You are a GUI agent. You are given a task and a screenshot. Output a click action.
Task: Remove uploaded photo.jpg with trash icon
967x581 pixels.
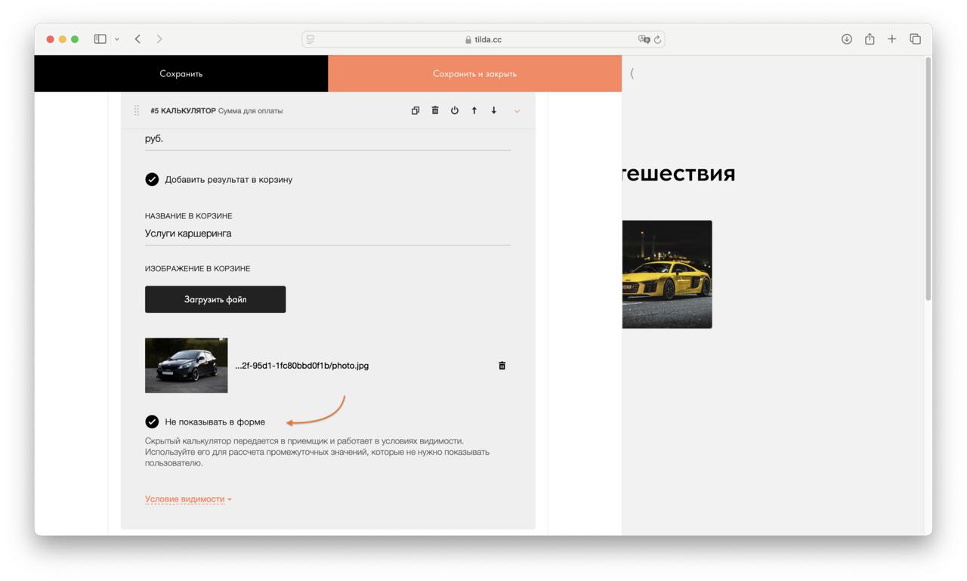click(x=502, y=366)
